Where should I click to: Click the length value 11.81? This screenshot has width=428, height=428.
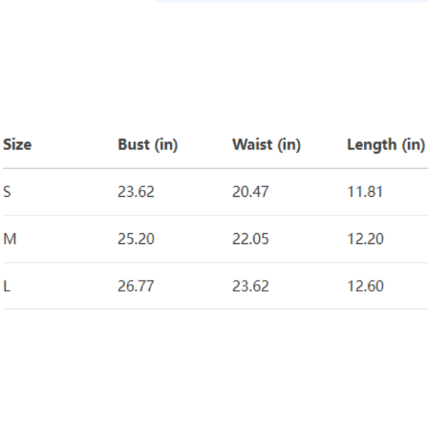[x=365, y=192]
